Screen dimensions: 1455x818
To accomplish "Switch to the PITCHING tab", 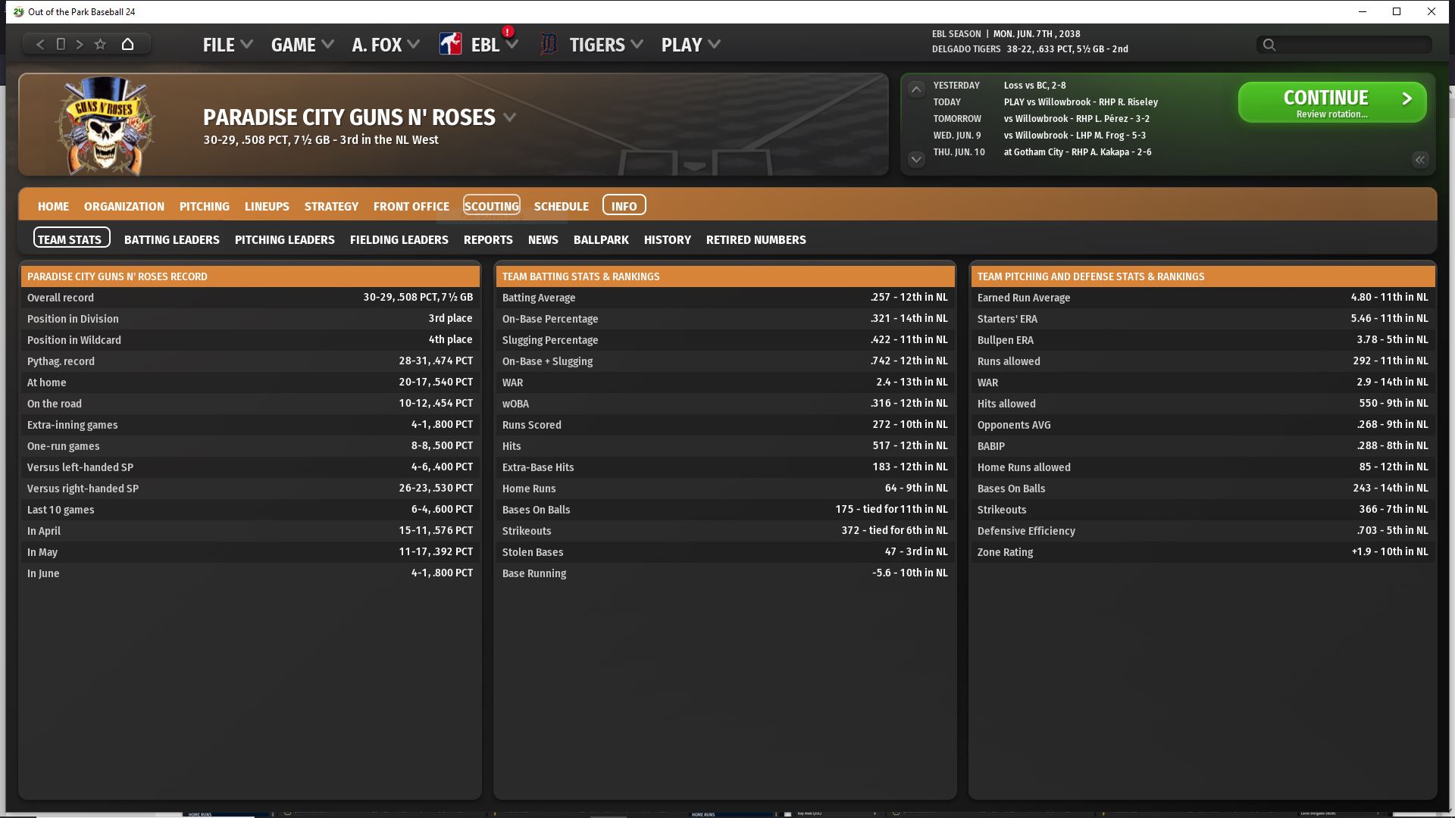I will click(x=204, y=206).
